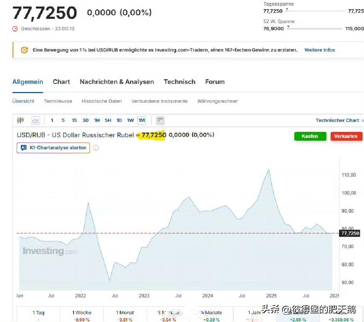Switch to the Technisch tab
The width and height of the screenshot is (364, 322).
pyautogui.click(x=180, y=82)
